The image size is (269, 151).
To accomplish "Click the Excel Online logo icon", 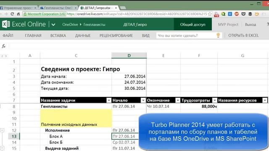I will 6,24.
